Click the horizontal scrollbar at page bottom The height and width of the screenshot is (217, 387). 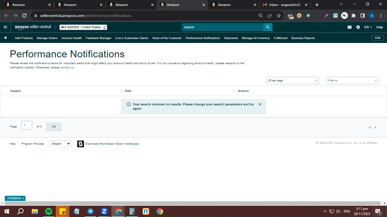coord(192,203)
